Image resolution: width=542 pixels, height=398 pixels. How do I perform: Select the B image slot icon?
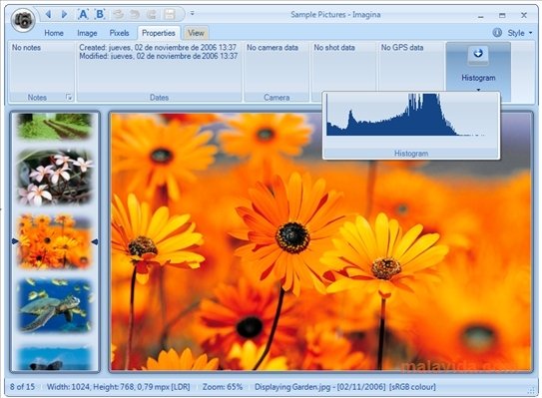click(x=100, y=14)
